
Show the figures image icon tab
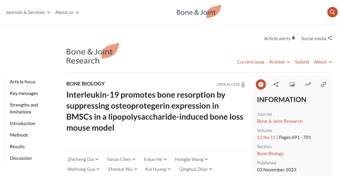292,84
